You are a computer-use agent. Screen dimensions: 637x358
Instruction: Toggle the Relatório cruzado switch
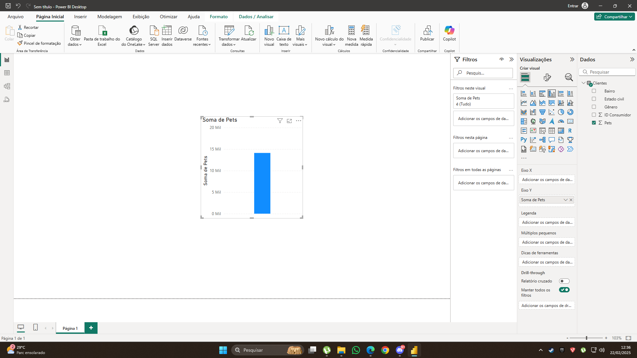pyautogui.click(x=564, y=281)
